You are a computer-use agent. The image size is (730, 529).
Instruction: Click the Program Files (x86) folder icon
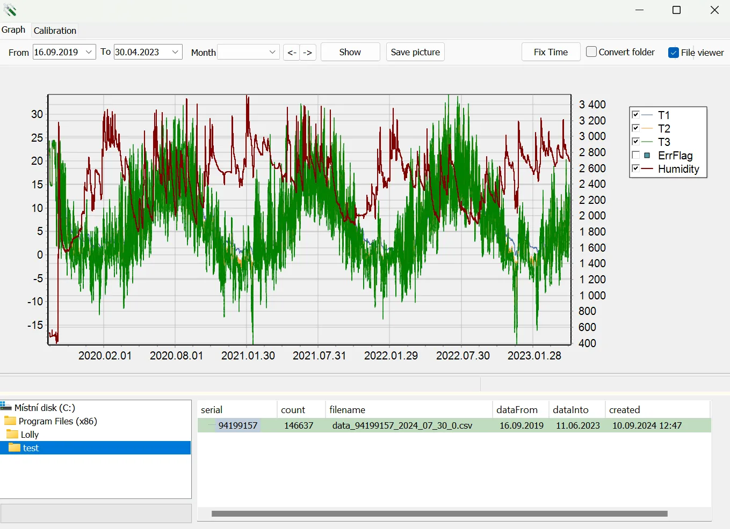pyautogui.click(x=11, y=421)
